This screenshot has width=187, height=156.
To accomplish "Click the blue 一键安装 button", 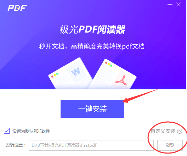I will [92, 109].
